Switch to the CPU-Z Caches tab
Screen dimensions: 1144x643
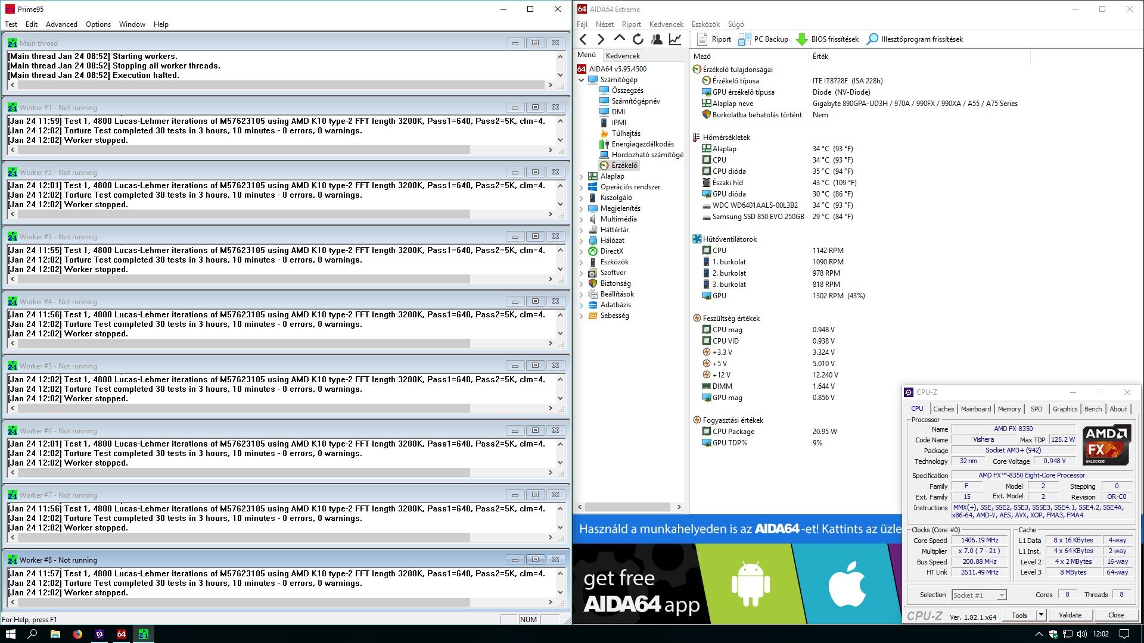tap(943, 409)
